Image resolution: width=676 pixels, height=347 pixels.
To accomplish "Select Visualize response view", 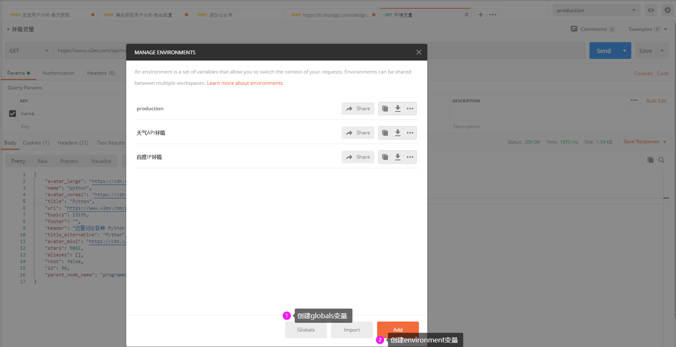I will coord(101,161).
